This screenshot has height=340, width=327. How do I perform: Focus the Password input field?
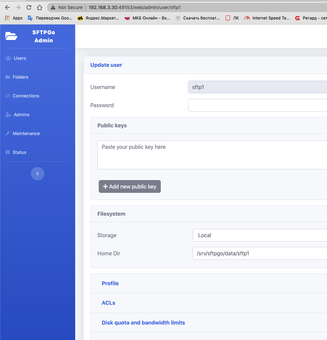click(258, 105)
